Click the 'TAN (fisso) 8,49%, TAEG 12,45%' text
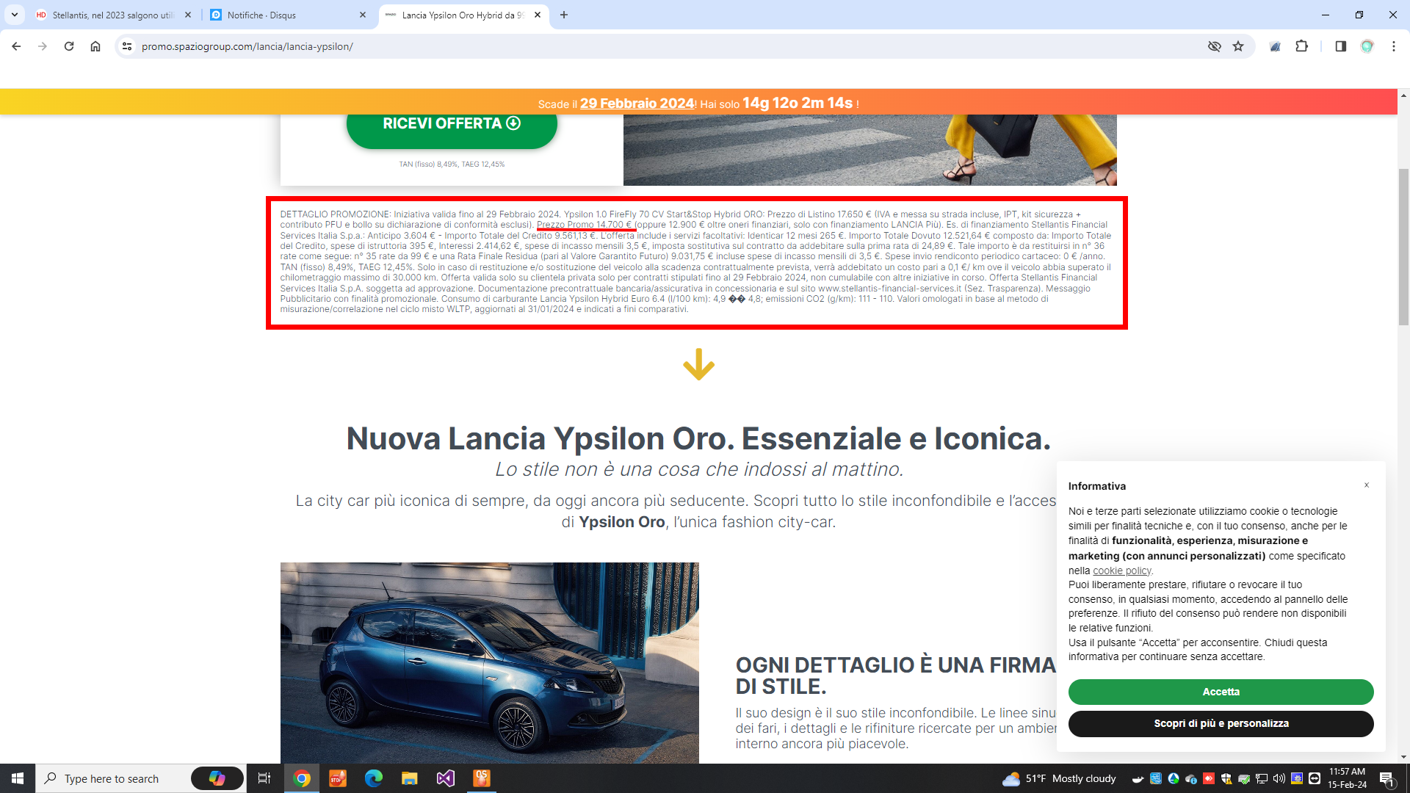This screenshot has height=793, width=1410. click(x=452, y=164)
